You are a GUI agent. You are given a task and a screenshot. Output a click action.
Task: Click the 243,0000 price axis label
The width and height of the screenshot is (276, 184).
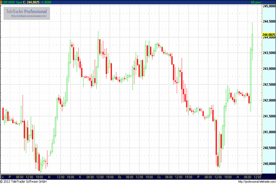(268, 69)
